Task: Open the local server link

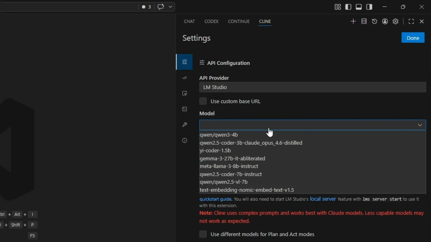Action: tap(323, 199)
